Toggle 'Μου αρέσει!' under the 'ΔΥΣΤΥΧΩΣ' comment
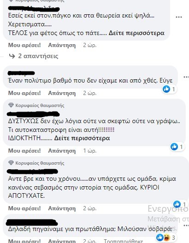Viewport: 189px width, 243px height. [x=24, y=150]
